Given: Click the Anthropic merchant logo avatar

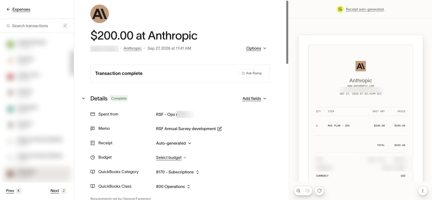Looking at the screenshot, I should pos(99,14).
